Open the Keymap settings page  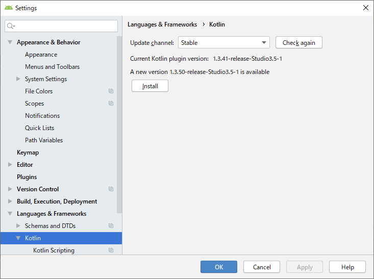point(28,153)
